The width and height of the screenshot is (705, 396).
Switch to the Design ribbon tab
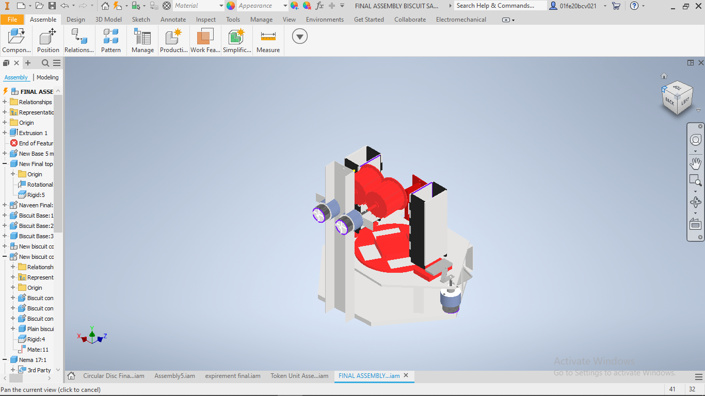(x=76, y=20)
